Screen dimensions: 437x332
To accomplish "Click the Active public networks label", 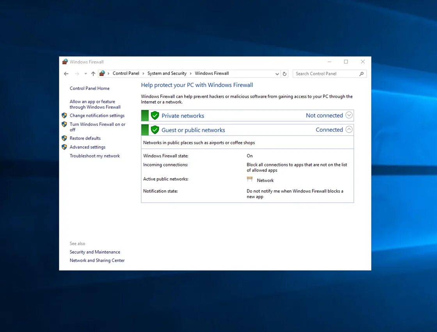I will coord(166,179).
